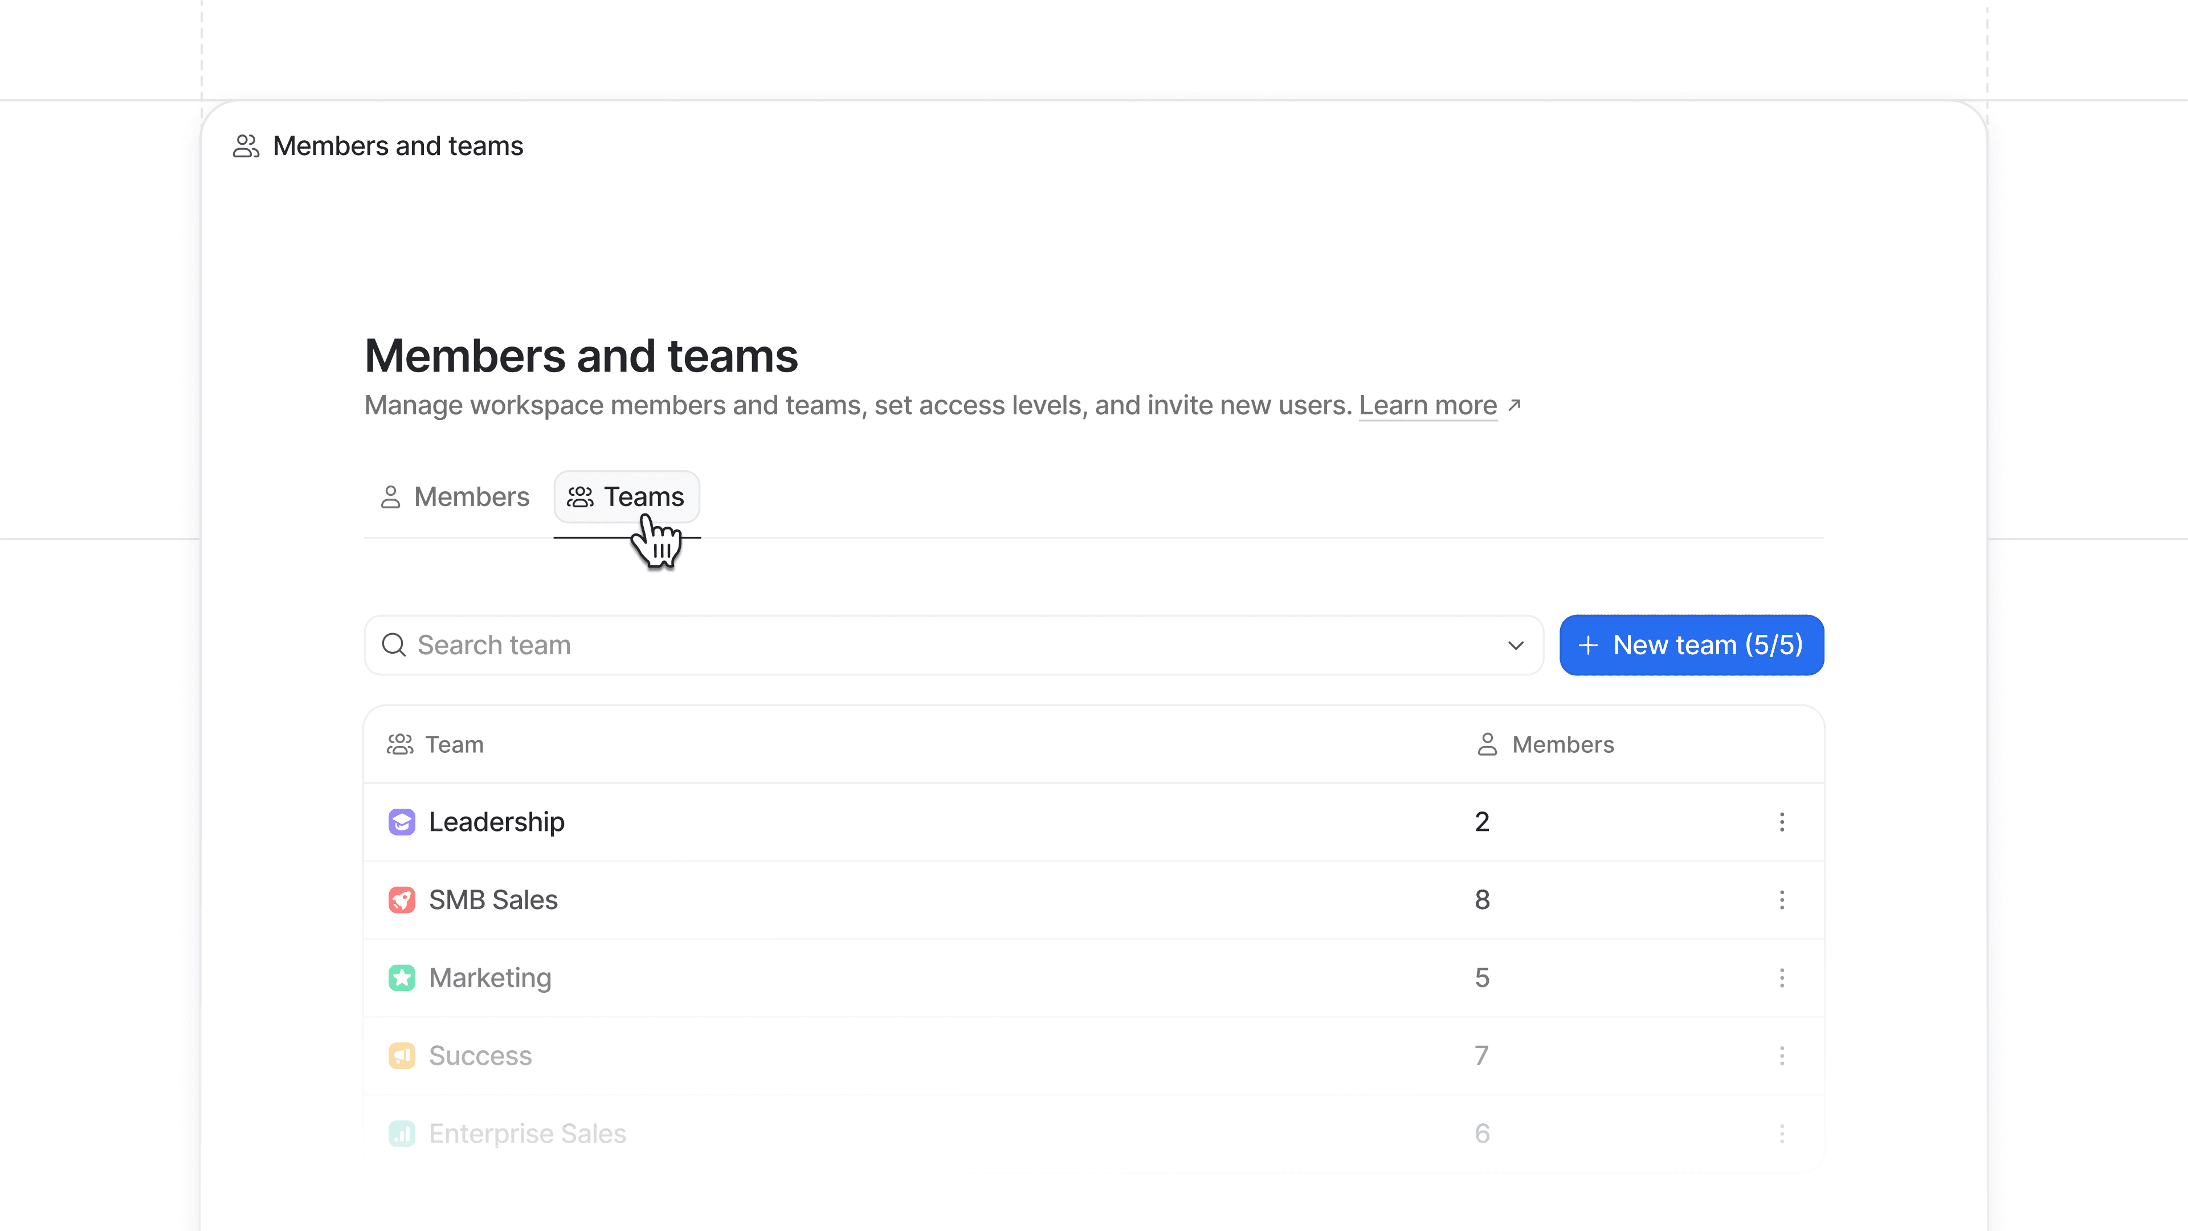Screen dimensions: 2188x1231
Task: Focus the Search team input field
Action: tap(953, 645)
